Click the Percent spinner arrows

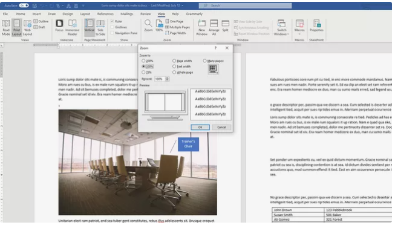[x=167, y=79]
